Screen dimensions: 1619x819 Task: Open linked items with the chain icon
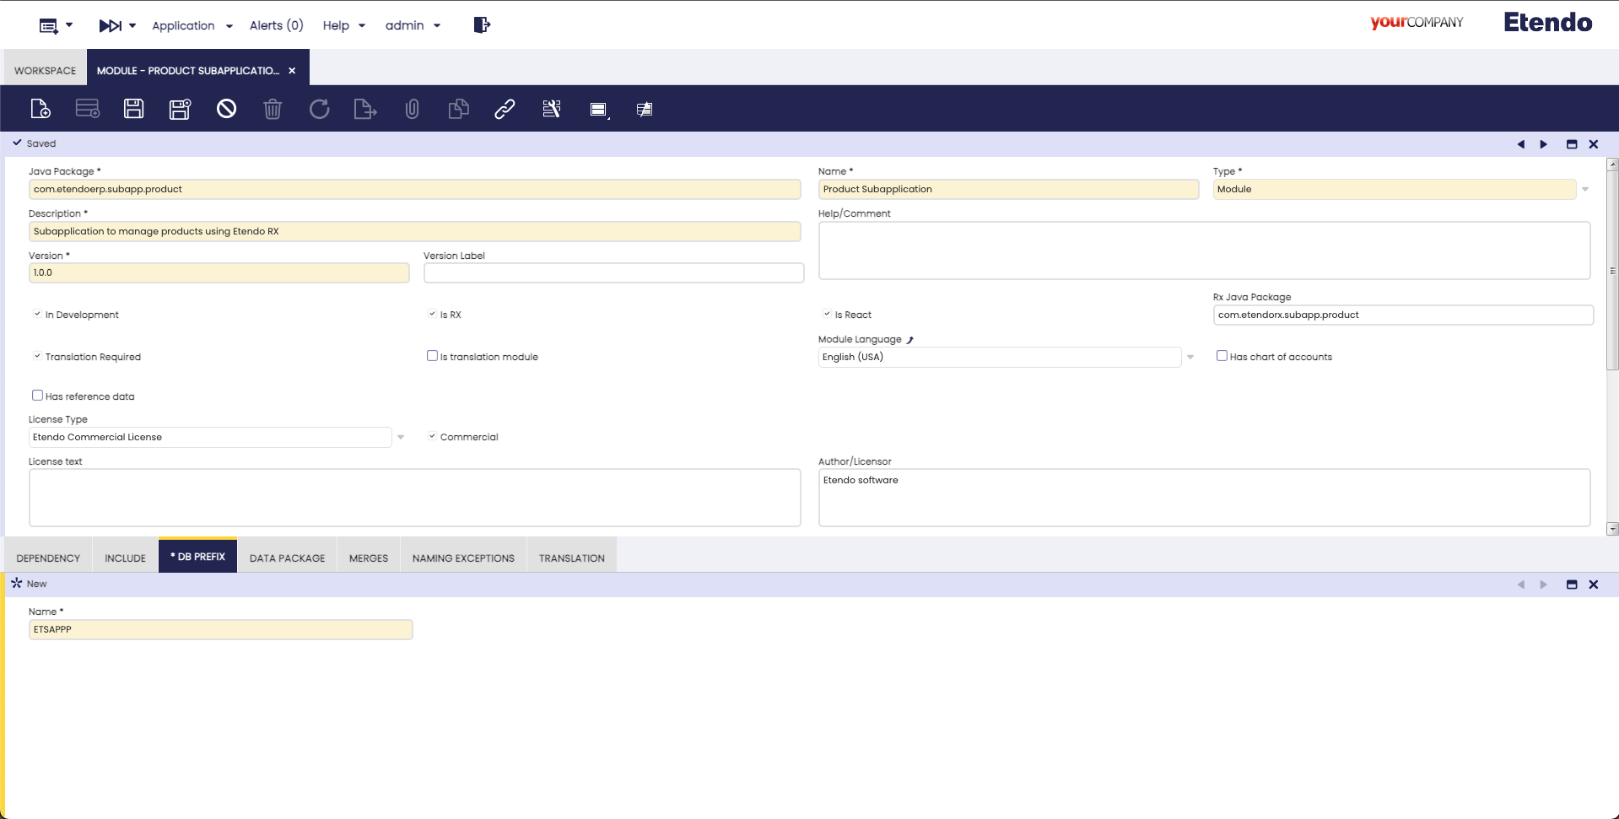pyautogui.click(x=505, y=109)
